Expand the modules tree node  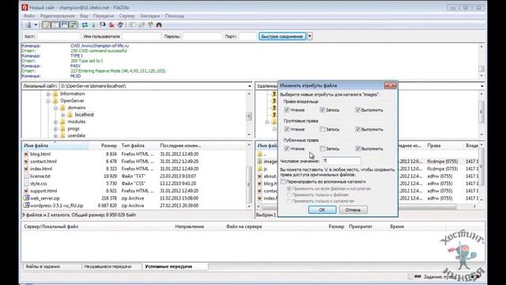point(55,122)
